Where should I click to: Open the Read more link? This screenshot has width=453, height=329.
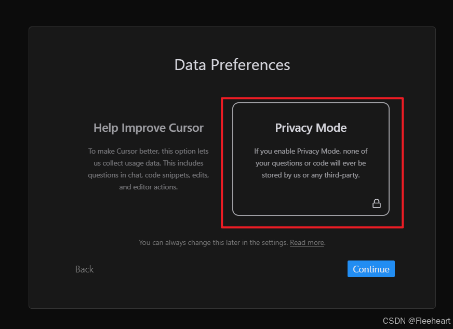click(x=307, y=242)
